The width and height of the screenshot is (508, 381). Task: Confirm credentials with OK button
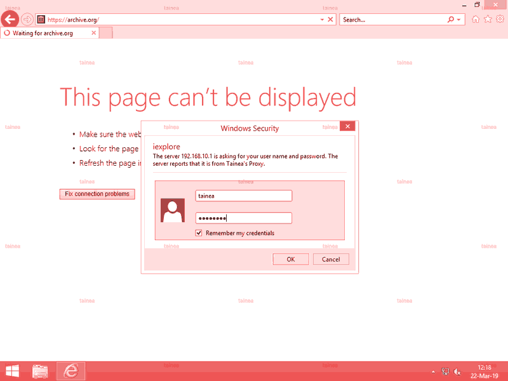(291, 259)
